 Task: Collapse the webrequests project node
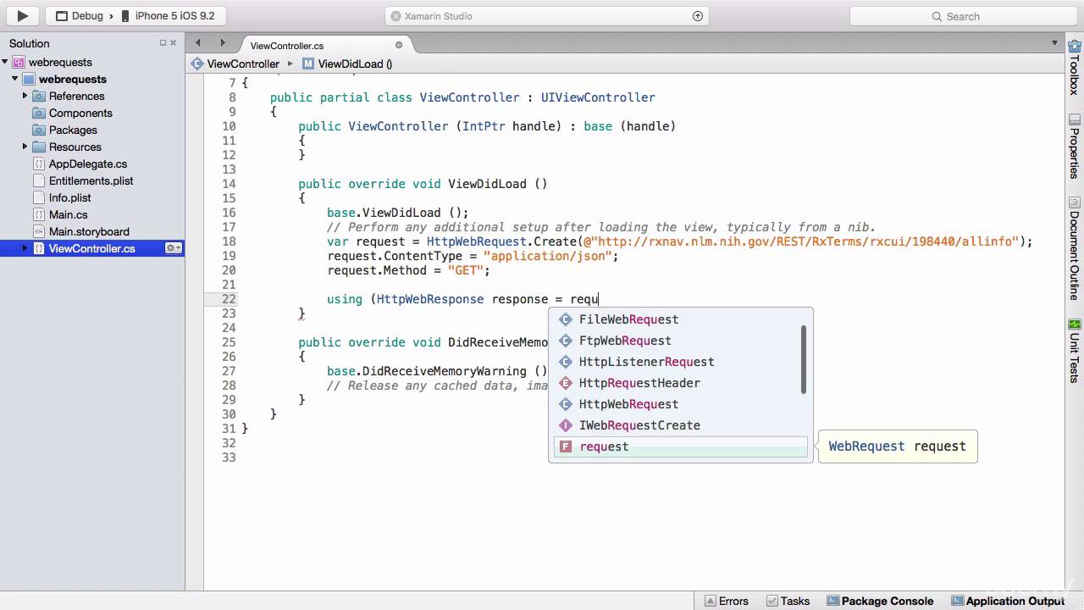(x=15, y=79)
